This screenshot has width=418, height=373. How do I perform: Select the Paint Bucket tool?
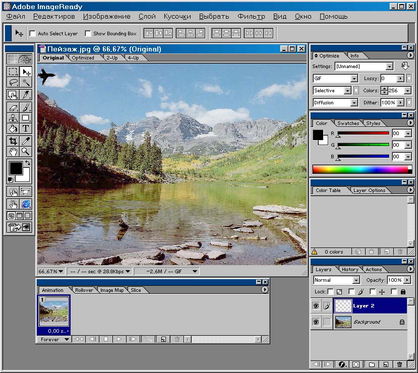13,129
